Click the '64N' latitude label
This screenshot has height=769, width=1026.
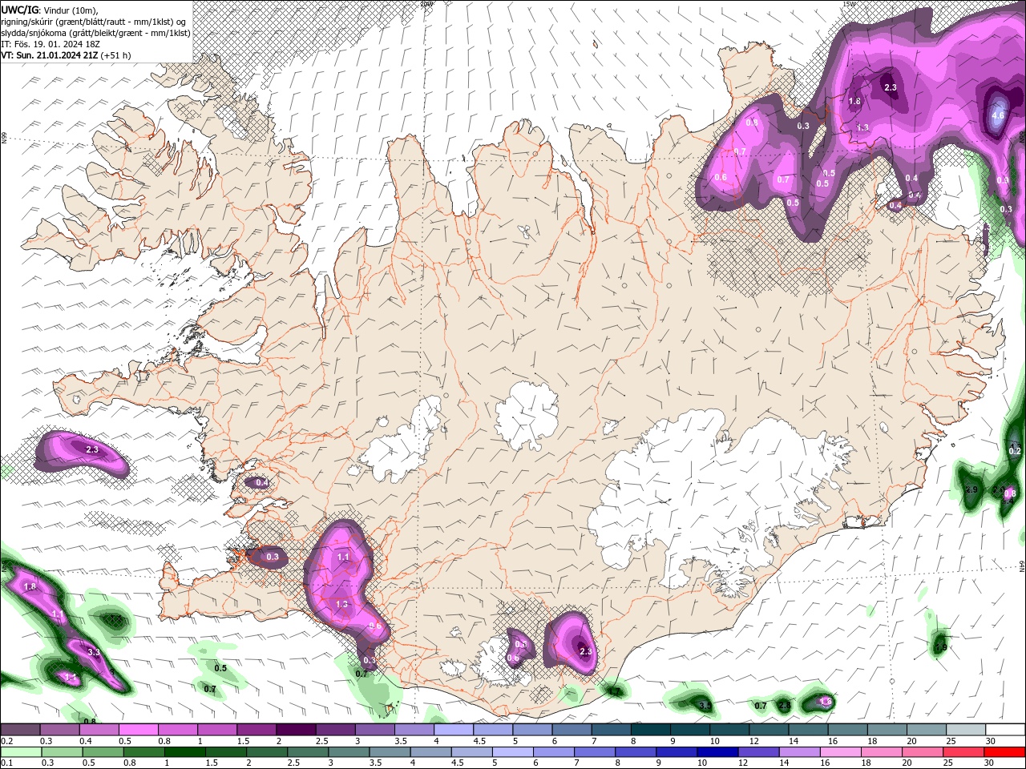[1022, 566]
